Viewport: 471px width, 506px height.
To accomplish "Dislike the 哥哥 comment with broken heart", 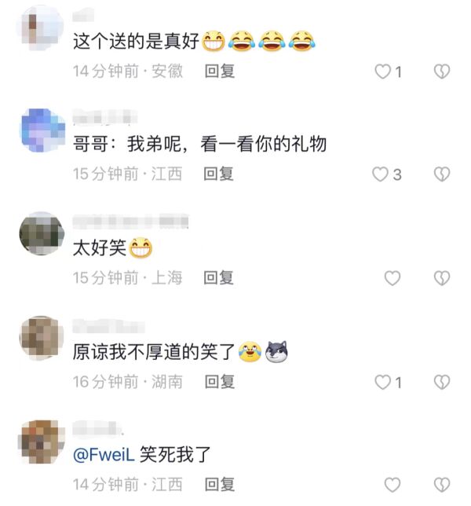I will pos(442,174).
